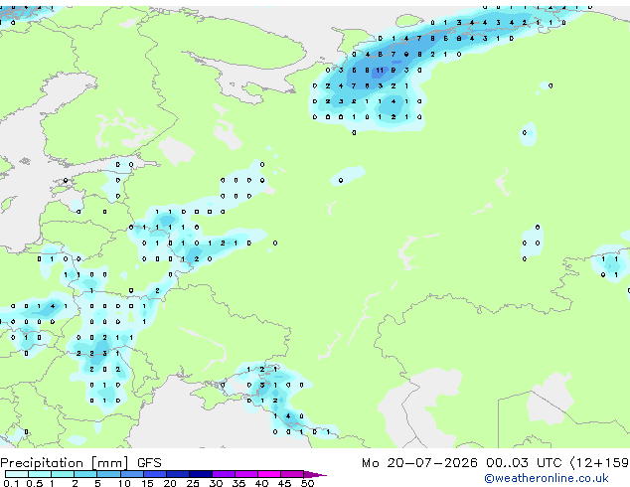Viewport: 630px width, 487px height.
Task: Click the "25" legend scale label
Action: (x=193, y=483)
